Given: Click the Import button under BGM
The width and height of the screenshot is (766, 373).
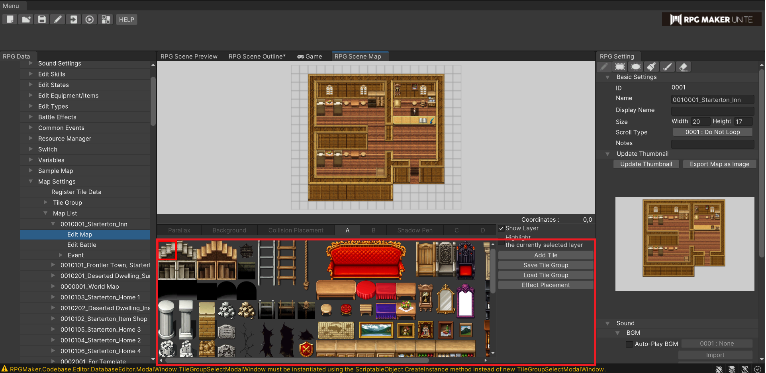Looking at the screenshot, I should [715, 355].
